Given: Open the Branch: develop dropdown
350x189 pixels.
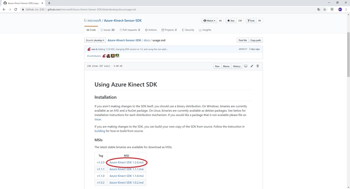Looking at the screenshot, I should pos(95,40).
